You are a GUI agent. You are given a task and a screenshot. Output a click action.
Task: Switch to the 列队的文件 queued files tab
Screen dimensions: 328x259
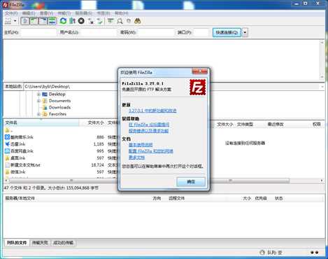point(17,243)
